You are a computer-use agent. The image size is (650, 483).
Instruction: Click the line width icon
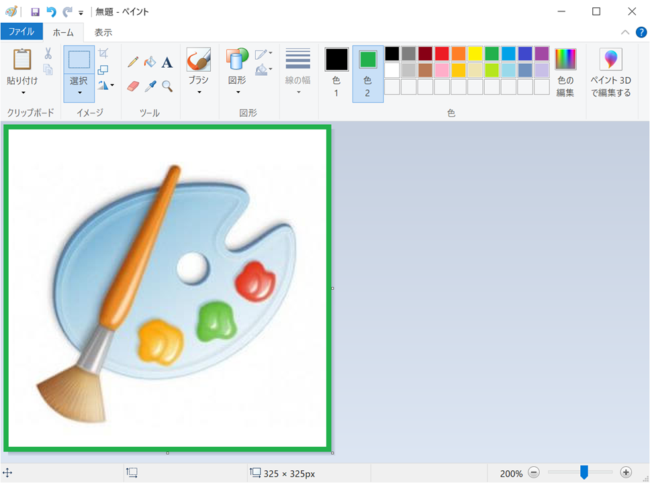click(x=297, y=59)
